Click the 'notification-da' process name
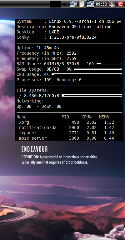125x240 pixels. point(38,127)
